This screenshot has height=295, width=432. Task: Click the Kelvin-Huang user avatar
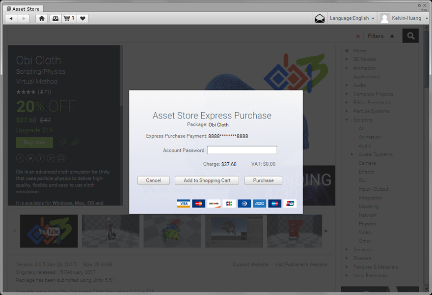tap(384, 19)
